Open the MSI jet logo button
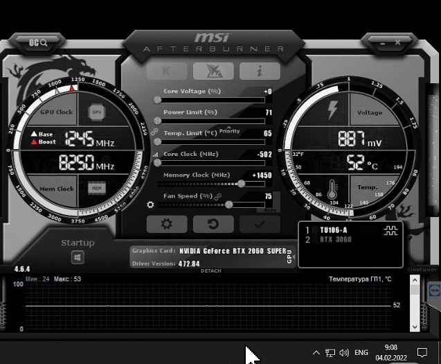This screenshot has height=364, width=441. [x=213, y=71]
